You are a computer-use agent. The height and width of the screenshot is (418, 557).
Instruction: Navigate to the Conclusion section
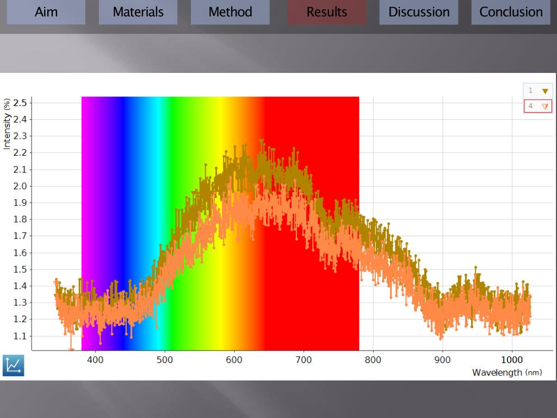511,12
